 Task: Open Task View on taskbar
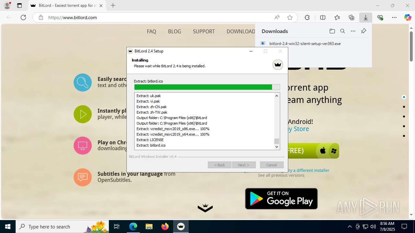(x=117, y=227)
